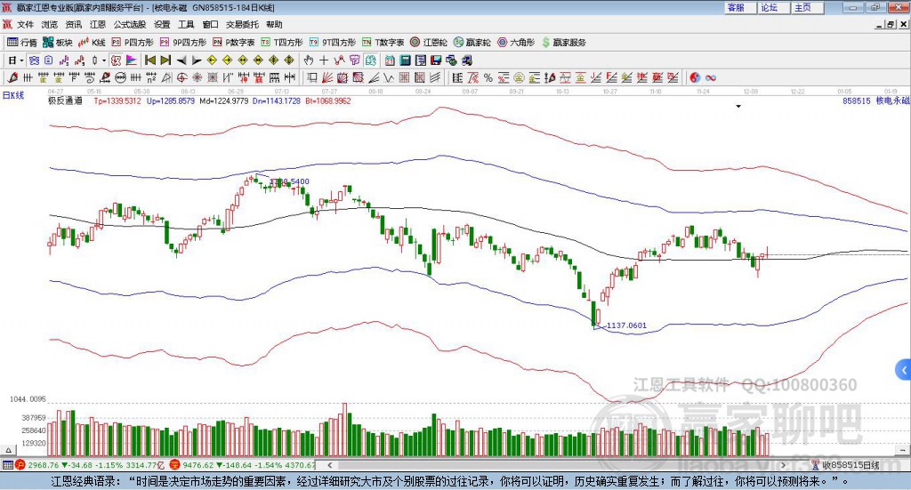The image size is (911, 490).
Task: Click the horizontal scrollbar left arrow
Action: 330,465
